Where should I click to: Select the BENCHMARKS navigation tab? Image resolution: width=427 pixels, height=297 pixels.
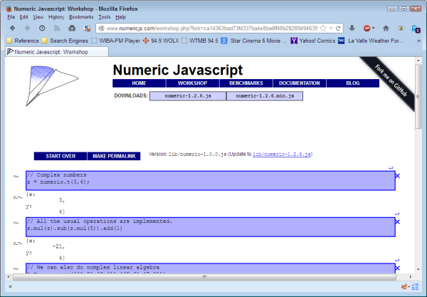(245, 83)
